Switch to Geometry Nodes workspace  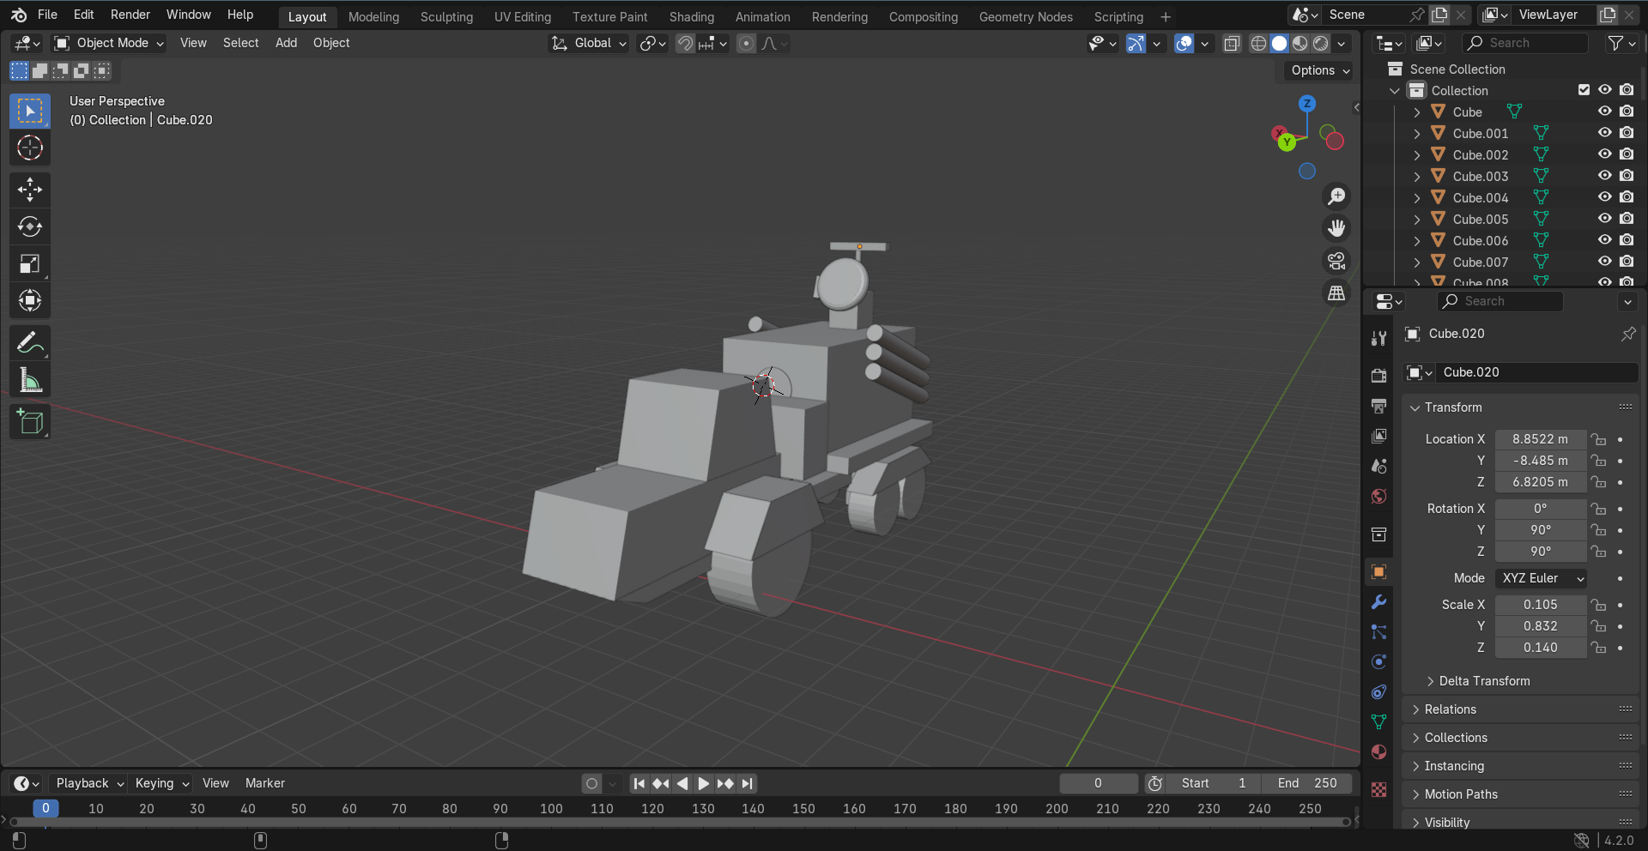pyautogui.click(x=1026, y=16)
